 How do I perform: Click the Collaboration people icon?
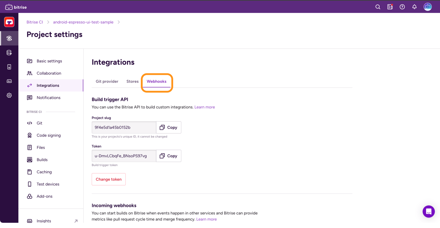30,73
